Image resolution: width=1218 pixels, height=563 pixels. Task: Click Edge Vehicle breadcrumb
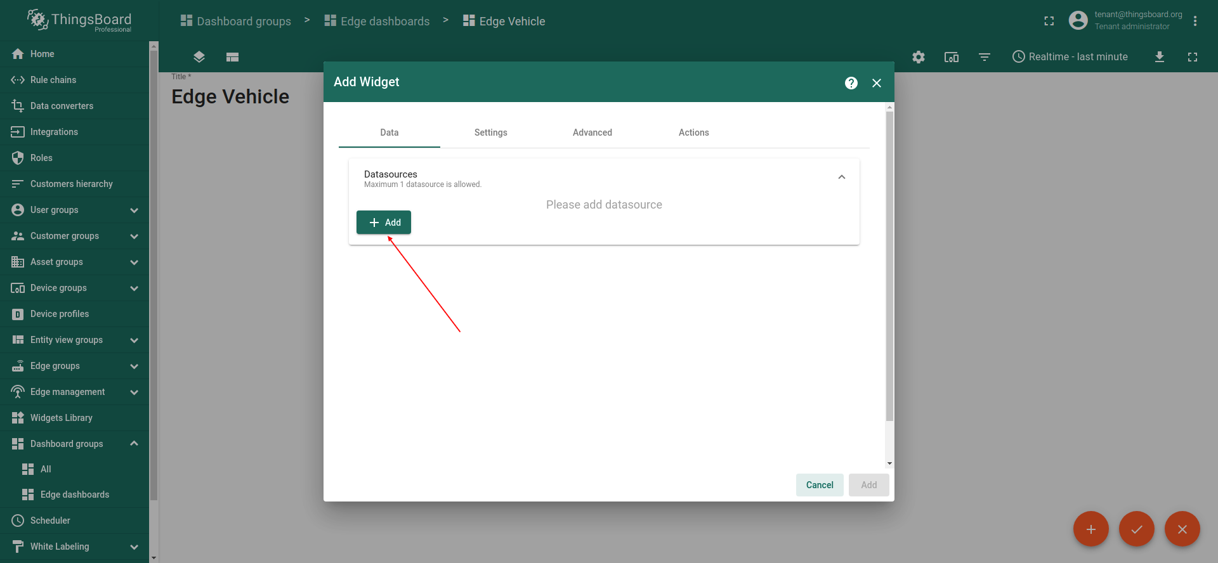pyautogui.click(x=504, y=21)
